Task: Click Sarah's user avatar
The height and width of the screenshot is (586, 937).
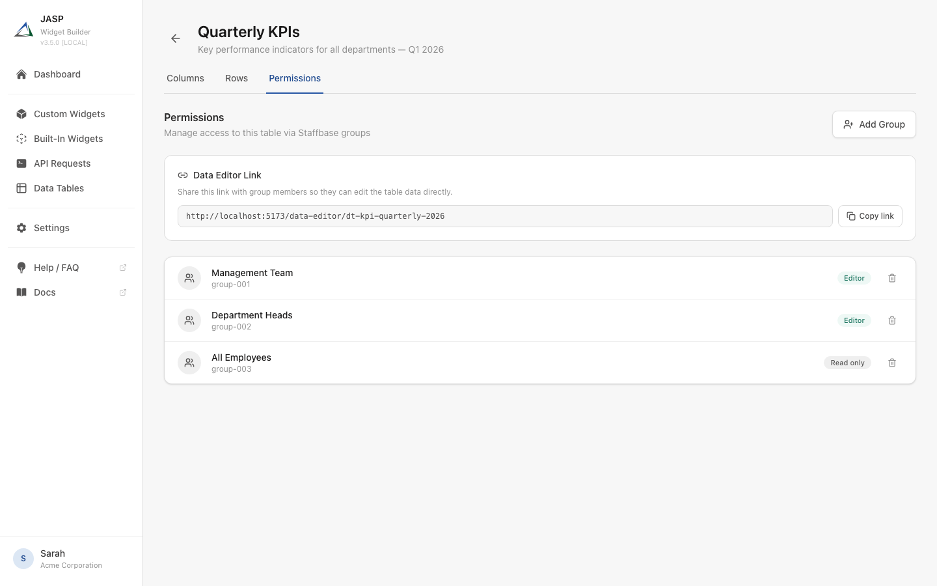Action: pyautogui.click(x=23, y=559)
